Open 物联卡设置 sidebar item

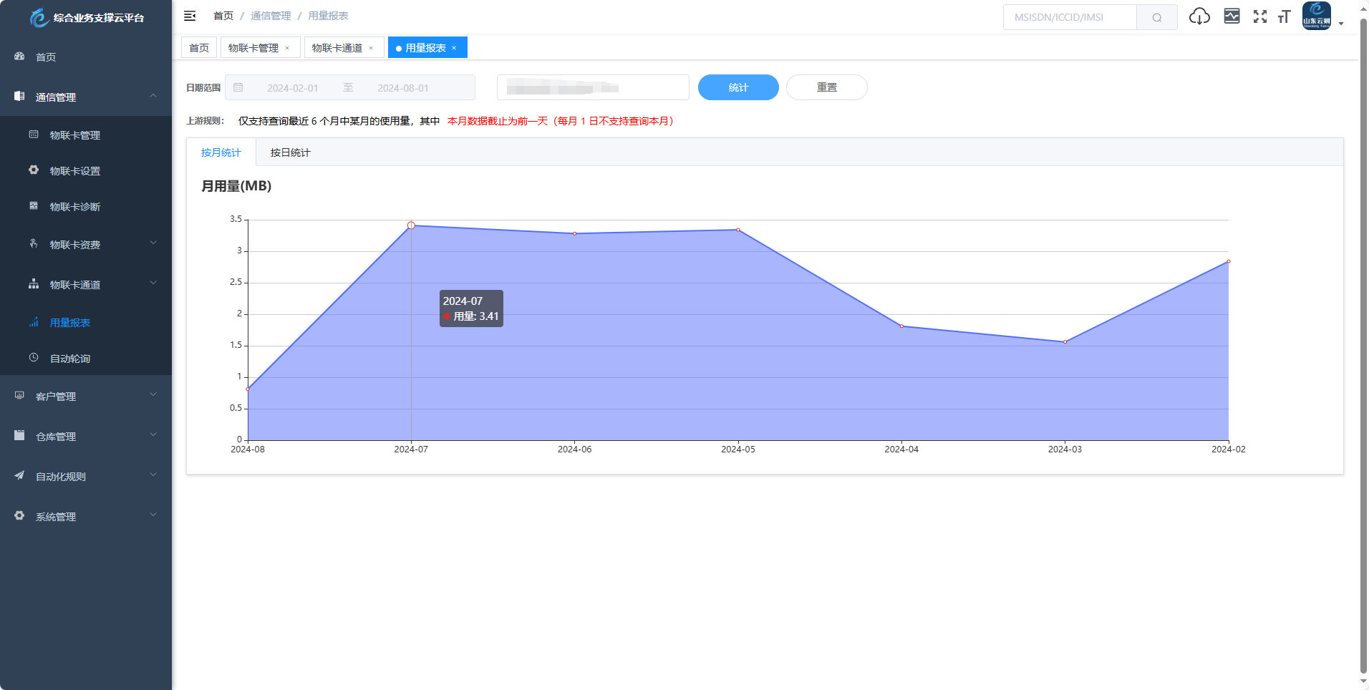pyautogui.click(x=86, y=170)
